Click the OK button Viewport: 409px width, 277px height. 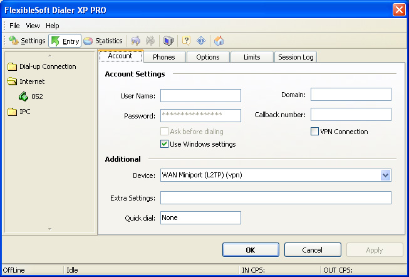pos(251,250)
